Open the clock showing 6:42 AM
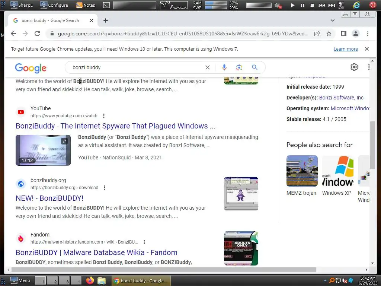 [x=368, y=281]
